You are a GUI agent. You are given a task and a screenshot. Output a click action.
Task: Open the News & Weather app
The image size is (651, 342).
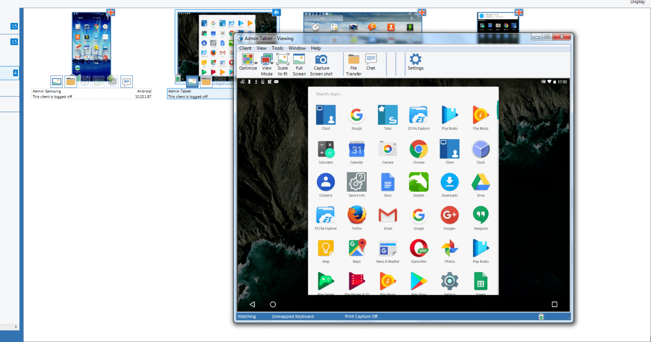coord(388,248)
